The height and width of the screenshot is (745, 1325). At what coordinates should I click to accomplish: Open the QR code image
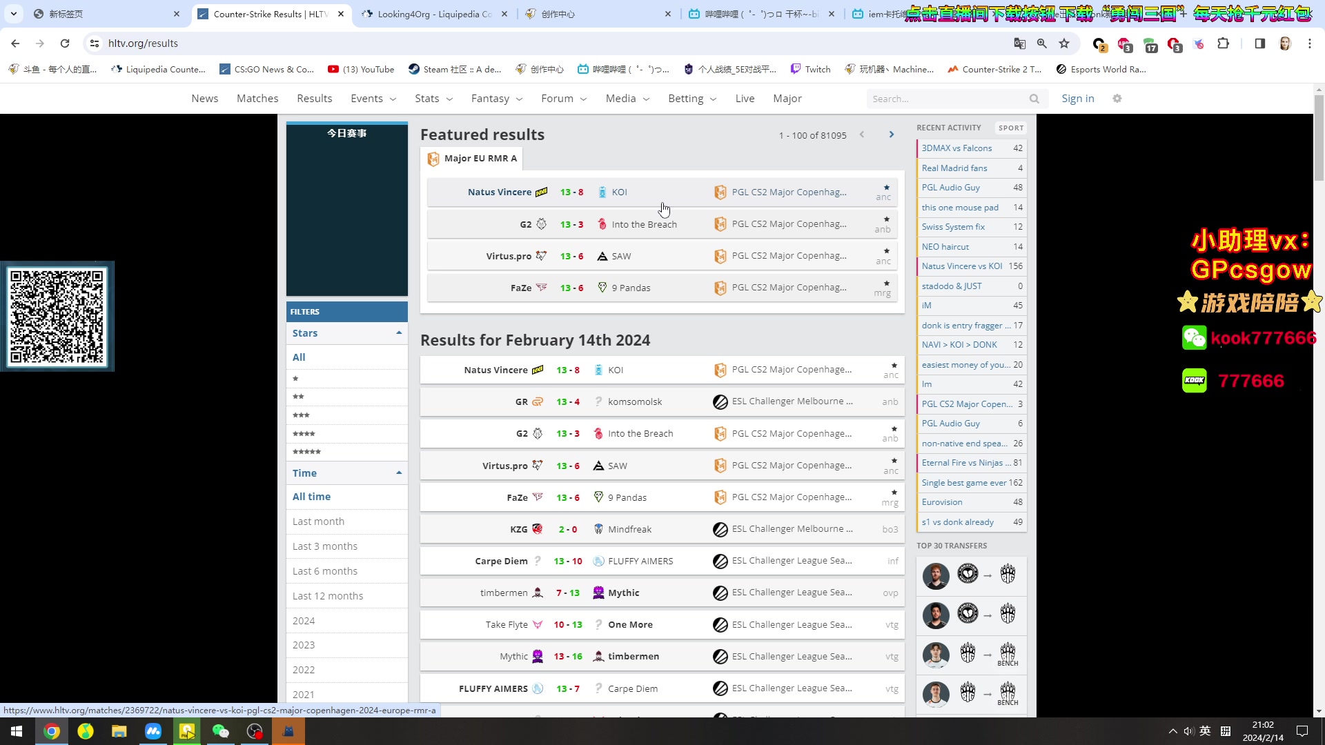coord(57,317)
